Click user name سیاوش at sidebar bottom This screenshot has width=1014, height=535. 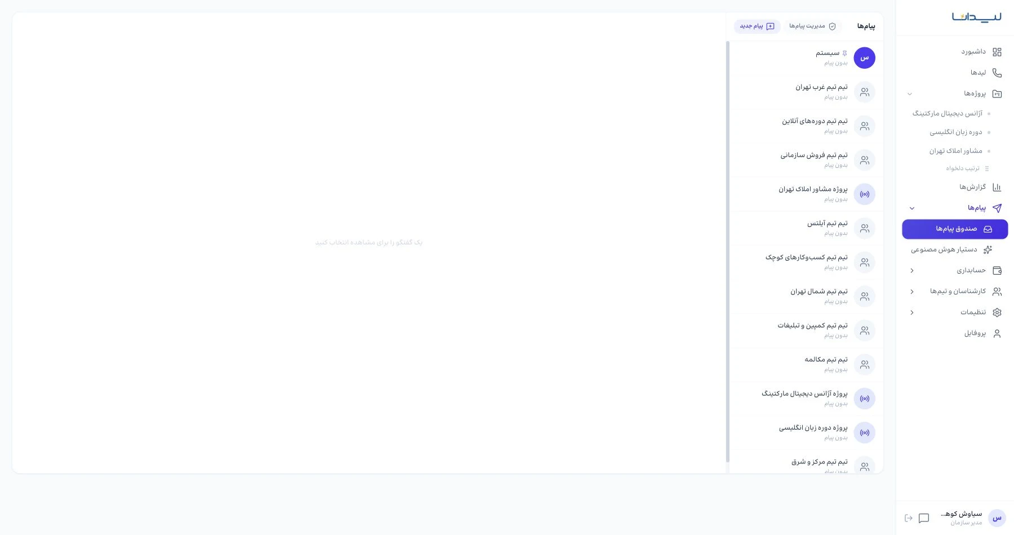click(962, 514)
